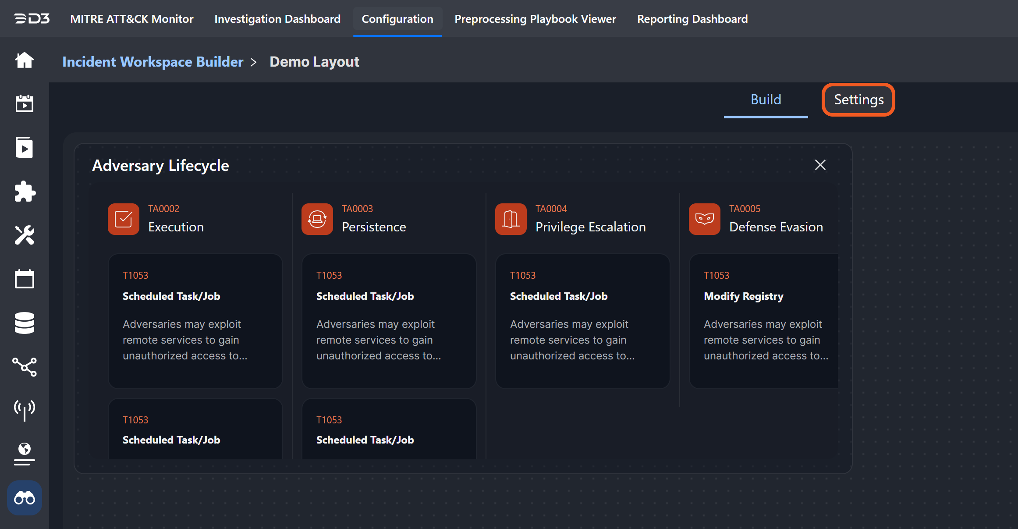Open second Scheduled Task/Job card under Persistence
The width and height of the screenshot is (1018, 529).
[x=389, y=429]
